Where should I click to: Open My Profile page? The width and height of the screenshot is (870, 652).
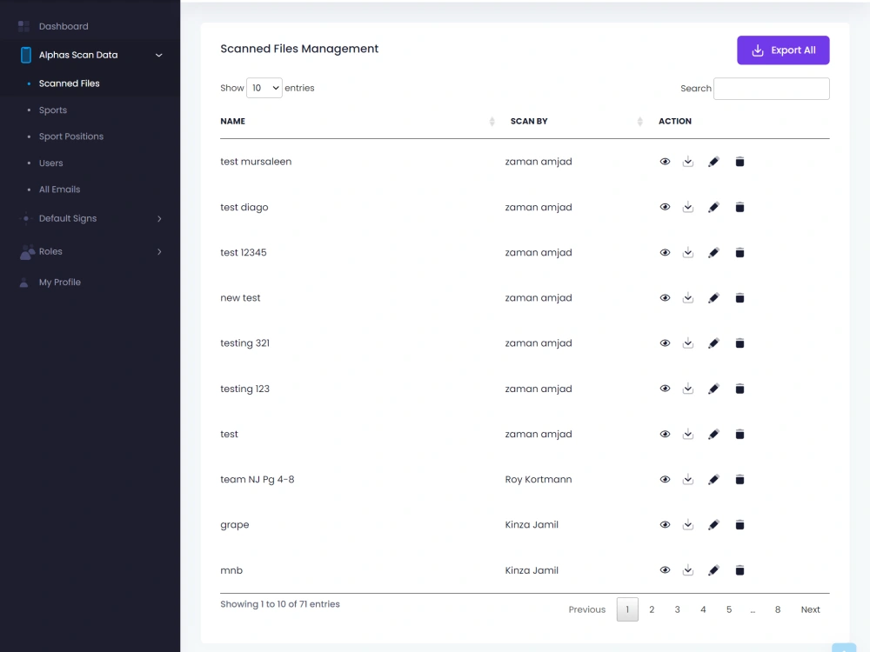click(60, 283)
